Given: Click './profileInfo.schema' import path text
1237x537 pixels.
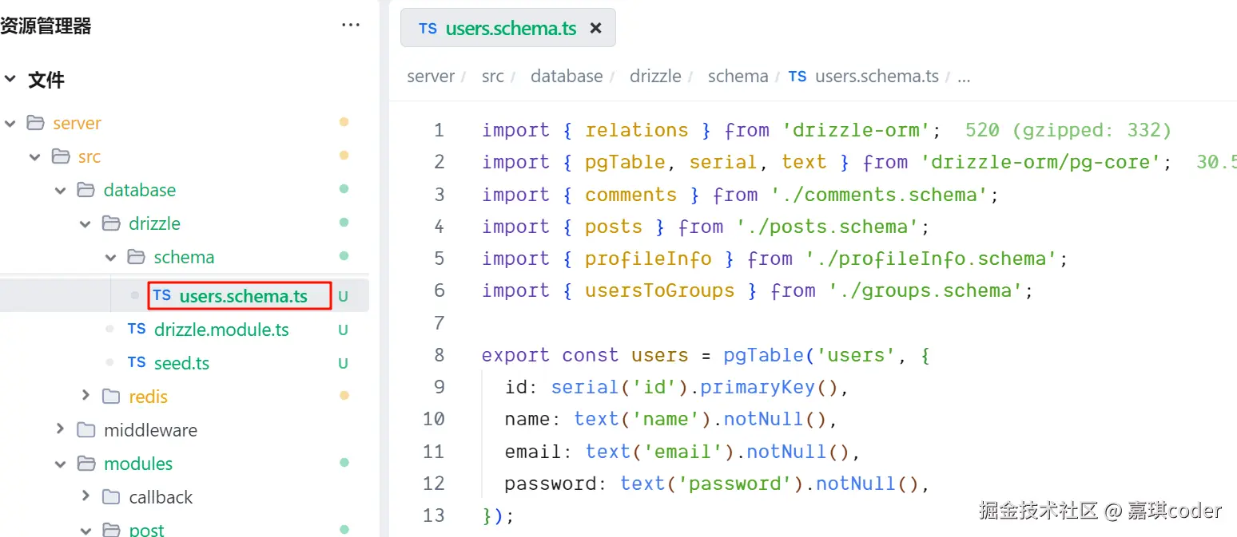Looking at the screenshot, I should 930,259.
